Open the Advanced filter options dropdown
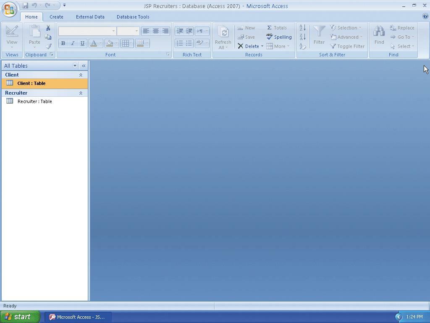Image resolution: width=430 pixels, height=323 pixels. pos(346,37)
